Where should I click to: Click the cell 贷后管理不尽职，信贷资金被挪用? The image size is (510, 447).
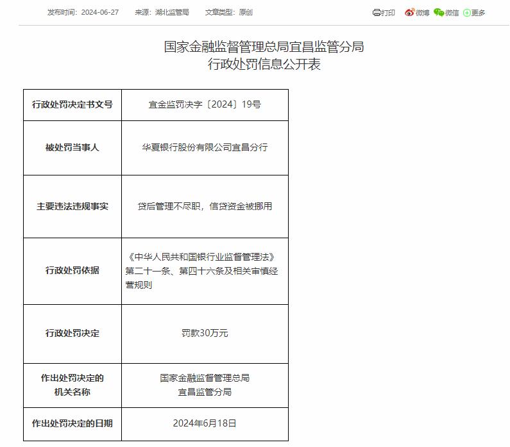(x=205, y=206)
